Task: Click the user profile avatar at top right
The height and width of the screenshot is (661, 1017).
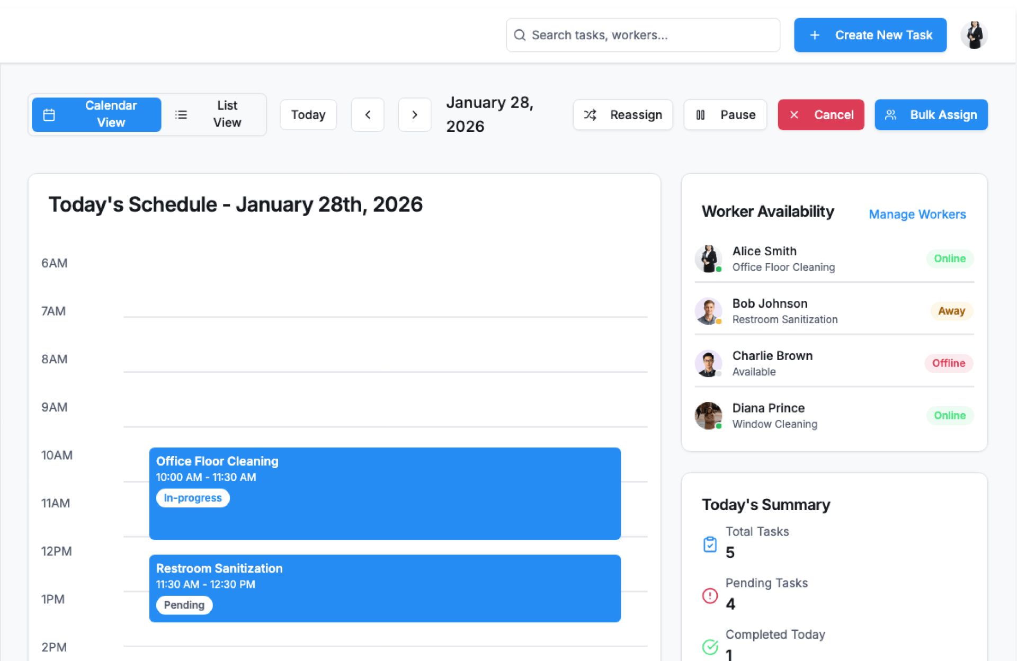Action: [x=974, y=35]
